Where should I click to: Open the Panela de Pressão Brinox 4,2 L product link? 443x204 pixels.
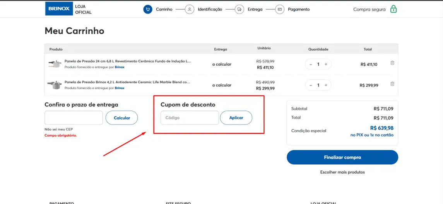(x=127, y=82)
